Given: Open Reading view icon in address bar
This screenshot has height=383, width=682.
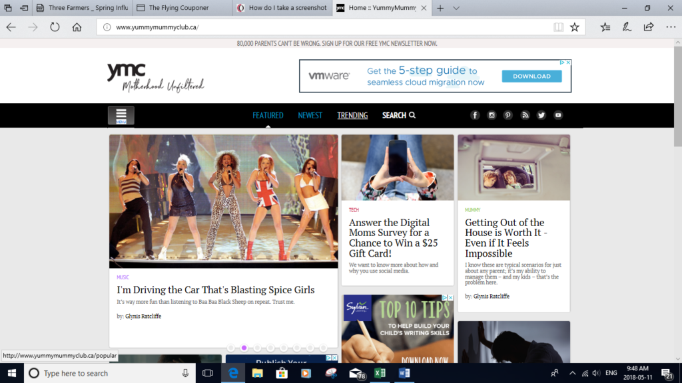Looking at the screenshot, I should click(x=559, y=27).
